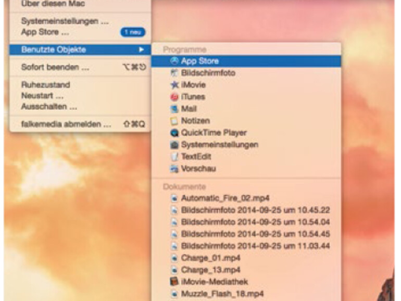Open Über diesen Mac
The image size is (401, 301).
pos(80,4)
